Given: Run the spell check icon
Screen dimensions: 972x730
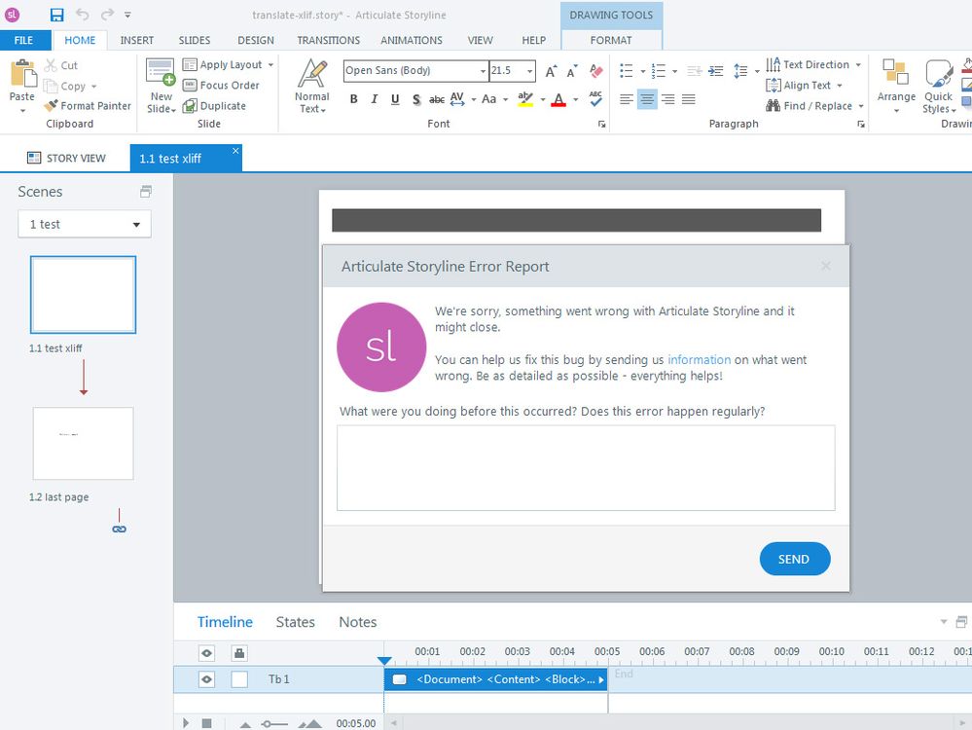Looking at the screenshot, I should tap(595, 98).
